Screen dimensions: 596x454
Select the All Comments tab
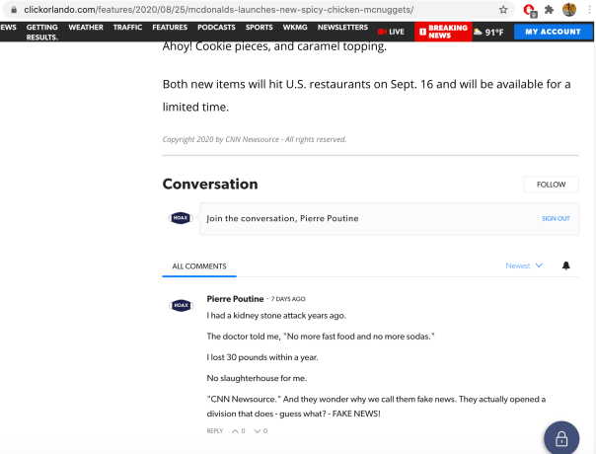pos(199,266)
